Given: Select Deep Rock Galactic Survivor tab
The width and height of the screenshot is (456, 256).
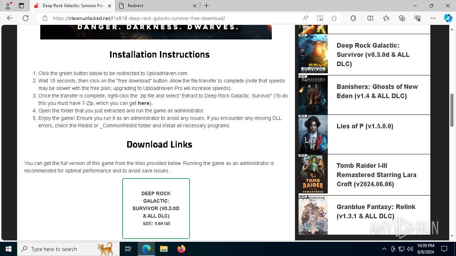Looking at the screenshot, I should tap(72, 6).
